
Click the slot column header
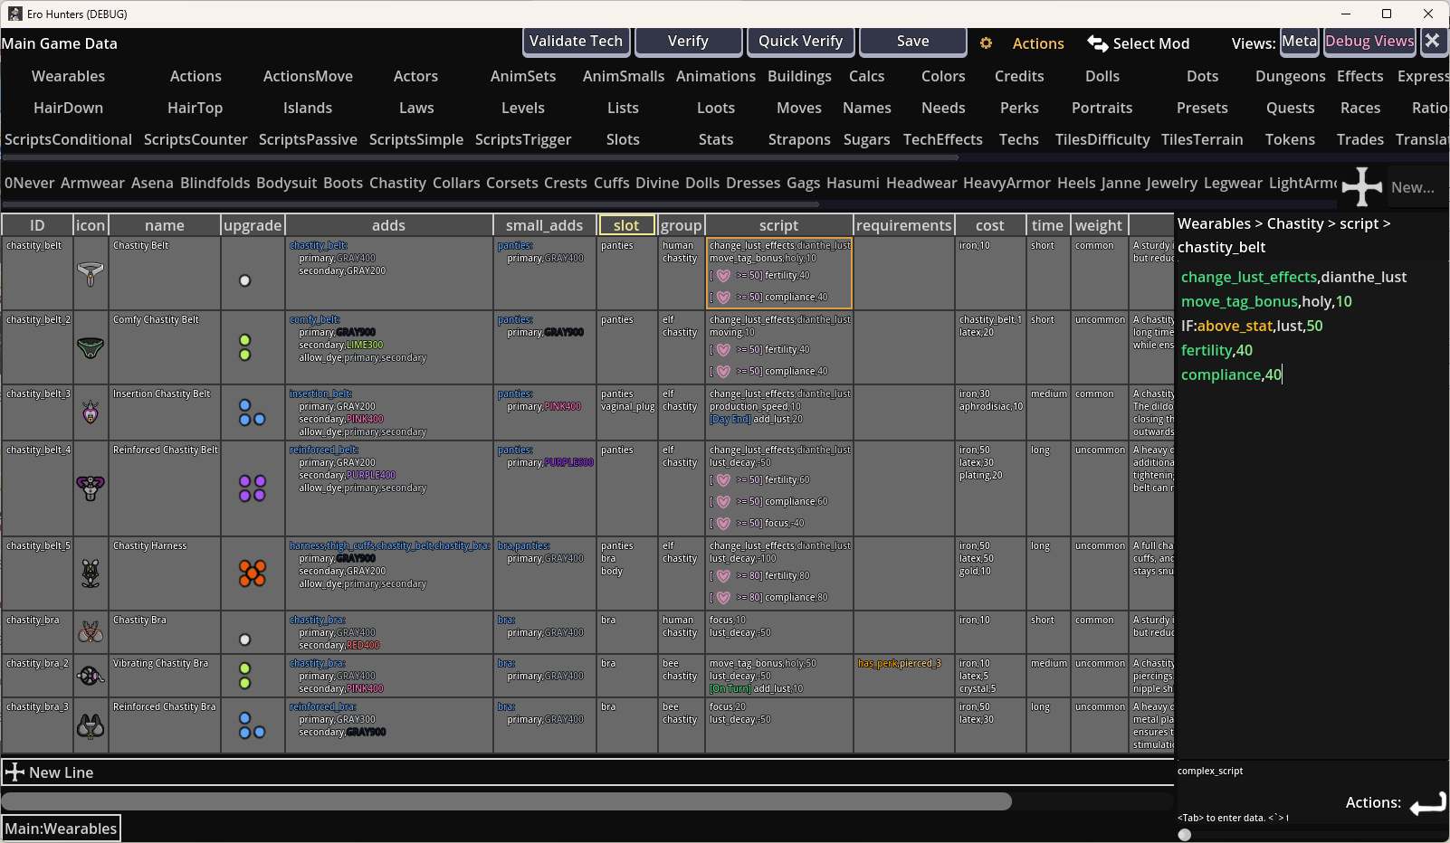point(626,225)
